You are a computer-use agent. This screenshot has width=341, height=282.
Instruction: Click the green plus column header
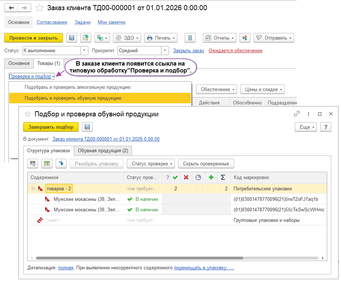(211, 178)
